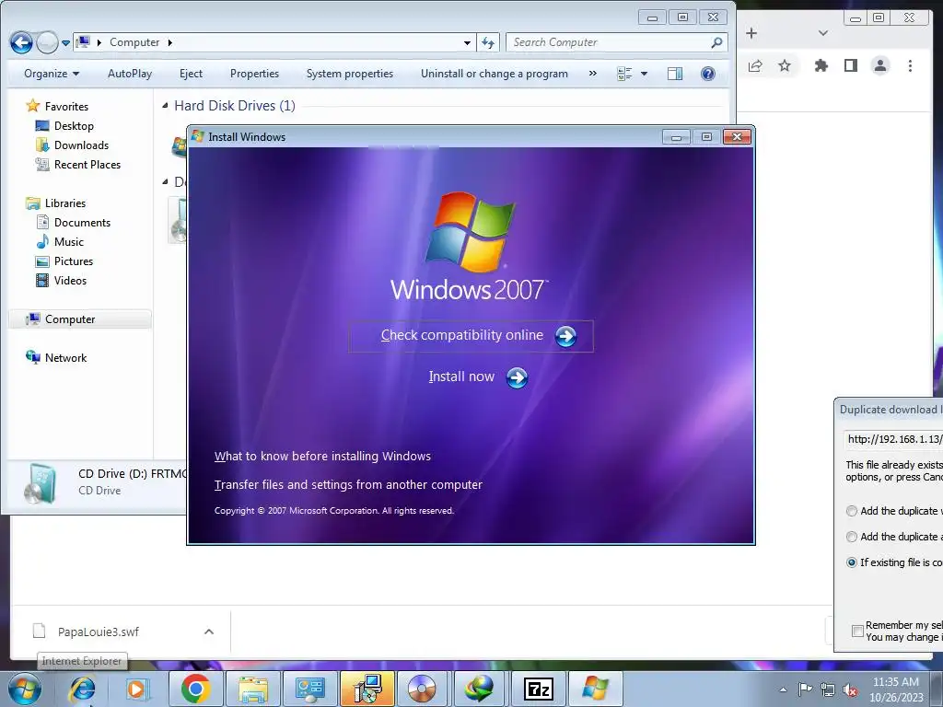The width and height of the screenshot is (943, 707).
Task: Open the Windows Start orb
Action: pos(25,689)
